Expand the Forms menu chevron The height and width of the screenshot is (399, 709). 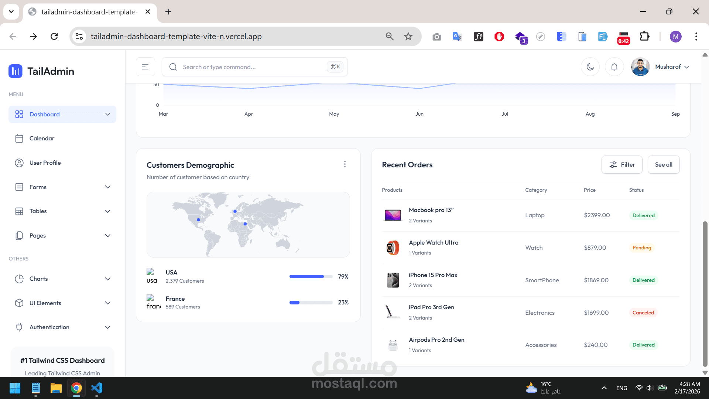[x=107, y=187]
